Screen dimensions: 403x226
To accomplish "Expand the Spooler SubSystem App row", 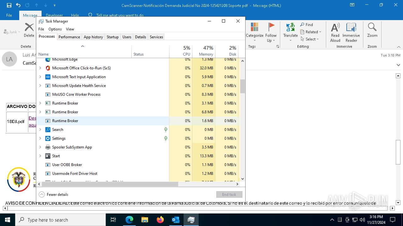I will [40, 147].
